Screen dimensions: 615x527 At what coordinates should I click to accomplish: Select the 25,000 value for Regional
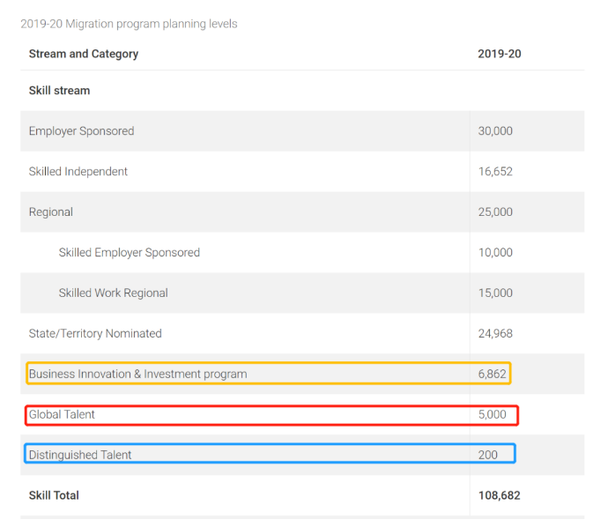coord(495,212)
